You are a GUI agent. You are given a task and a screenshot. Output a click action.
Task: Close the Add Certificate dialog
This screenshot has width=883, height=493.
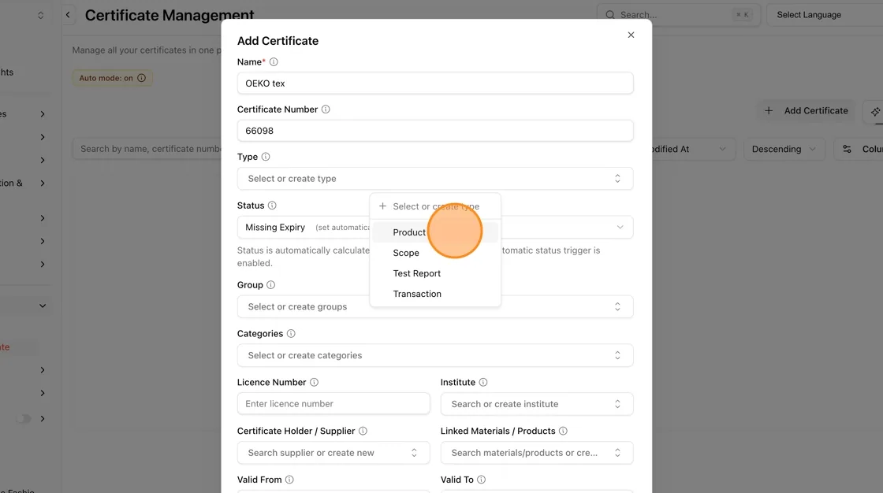[631, 35]
